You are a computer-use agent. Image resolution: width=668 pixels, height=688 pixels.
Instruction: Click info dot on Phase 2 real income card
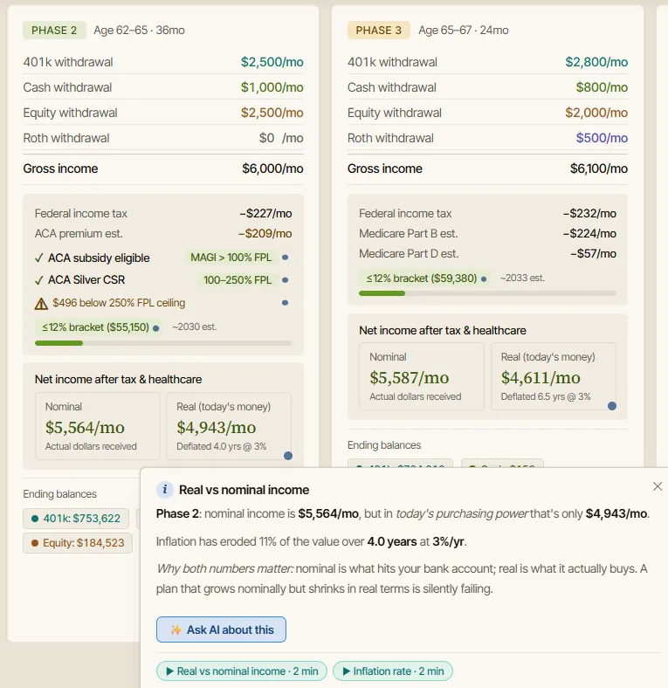click(288, 456)
